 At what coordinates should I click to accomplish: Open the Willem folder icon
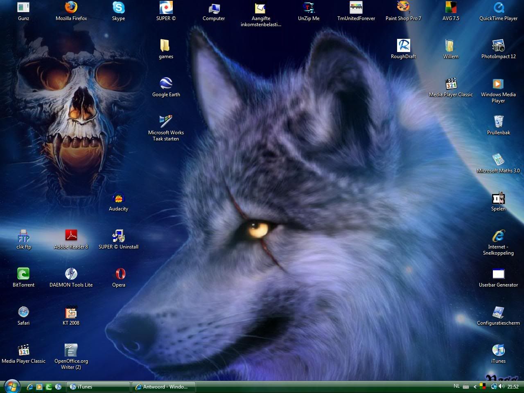pos(451,49)
